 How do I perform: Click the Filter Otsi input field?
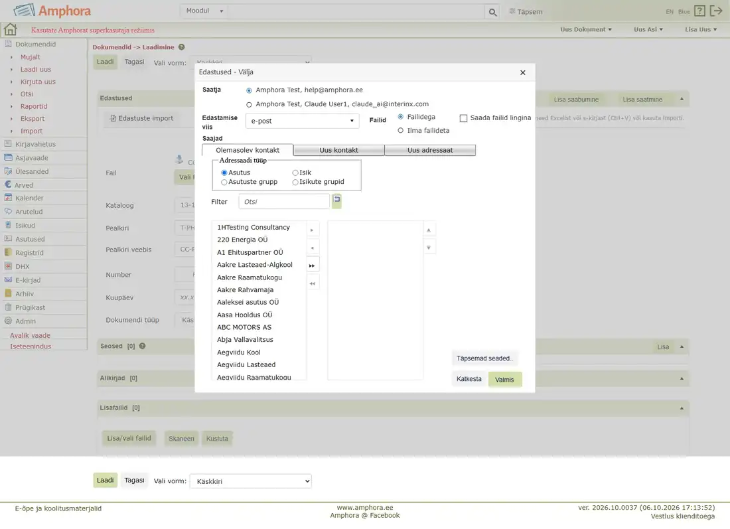tap(284, 202)
